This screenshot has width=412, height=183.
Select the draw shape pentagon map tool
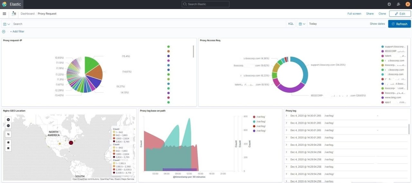click(x=8, y=142)
